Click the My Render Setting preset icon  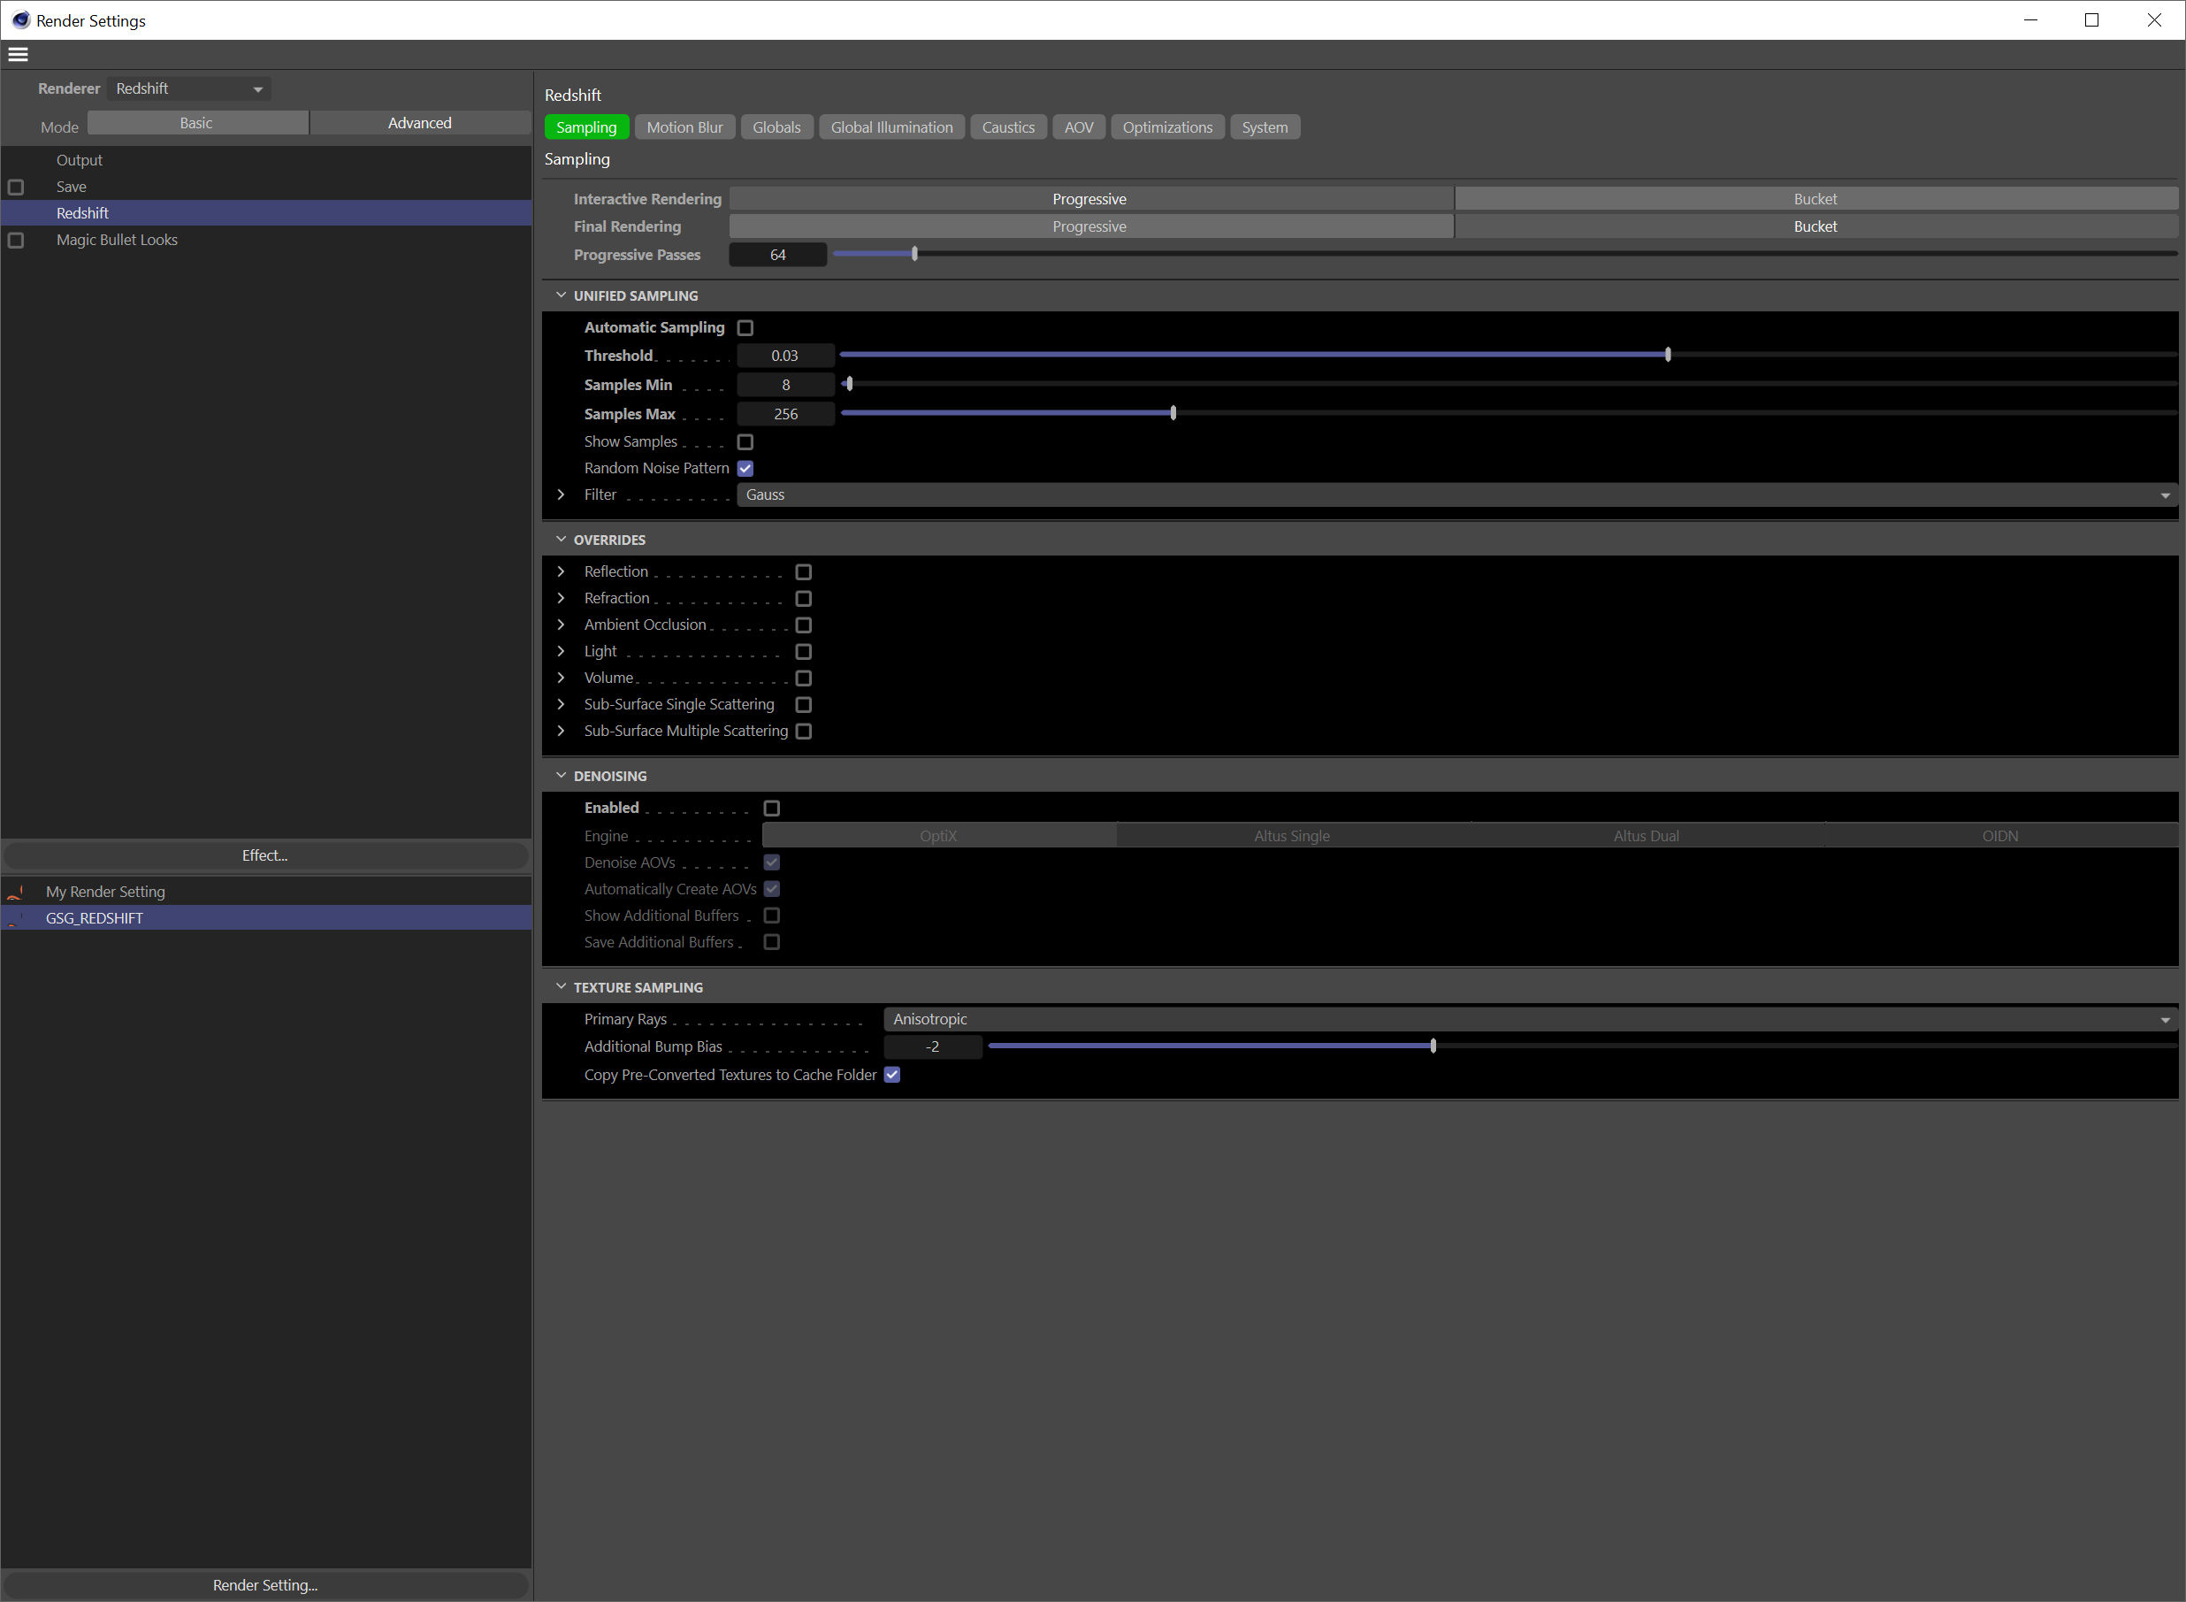pyautogui.click(x=16, y=893)
